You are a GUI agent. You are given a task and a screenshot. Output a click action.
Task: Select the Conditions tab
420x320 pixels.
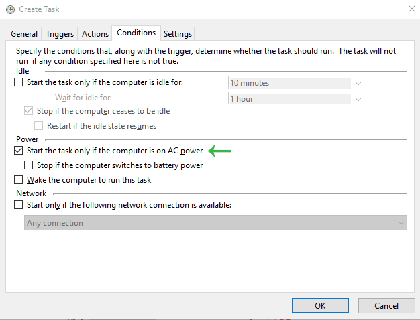click(136, 33)
